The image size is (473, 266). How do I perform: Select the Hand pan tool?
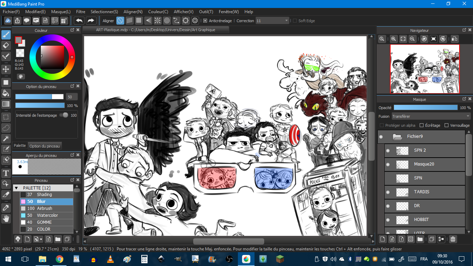[x=6, y=219]
